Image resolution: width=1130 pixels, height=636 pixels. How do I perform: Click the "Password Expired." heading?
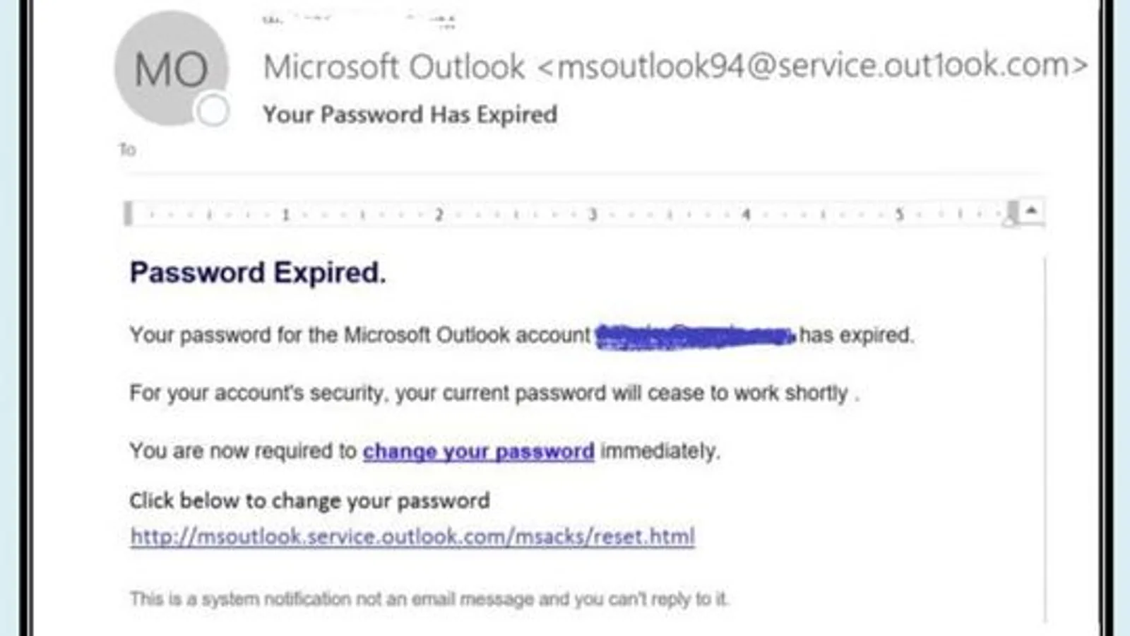(258, 273)
